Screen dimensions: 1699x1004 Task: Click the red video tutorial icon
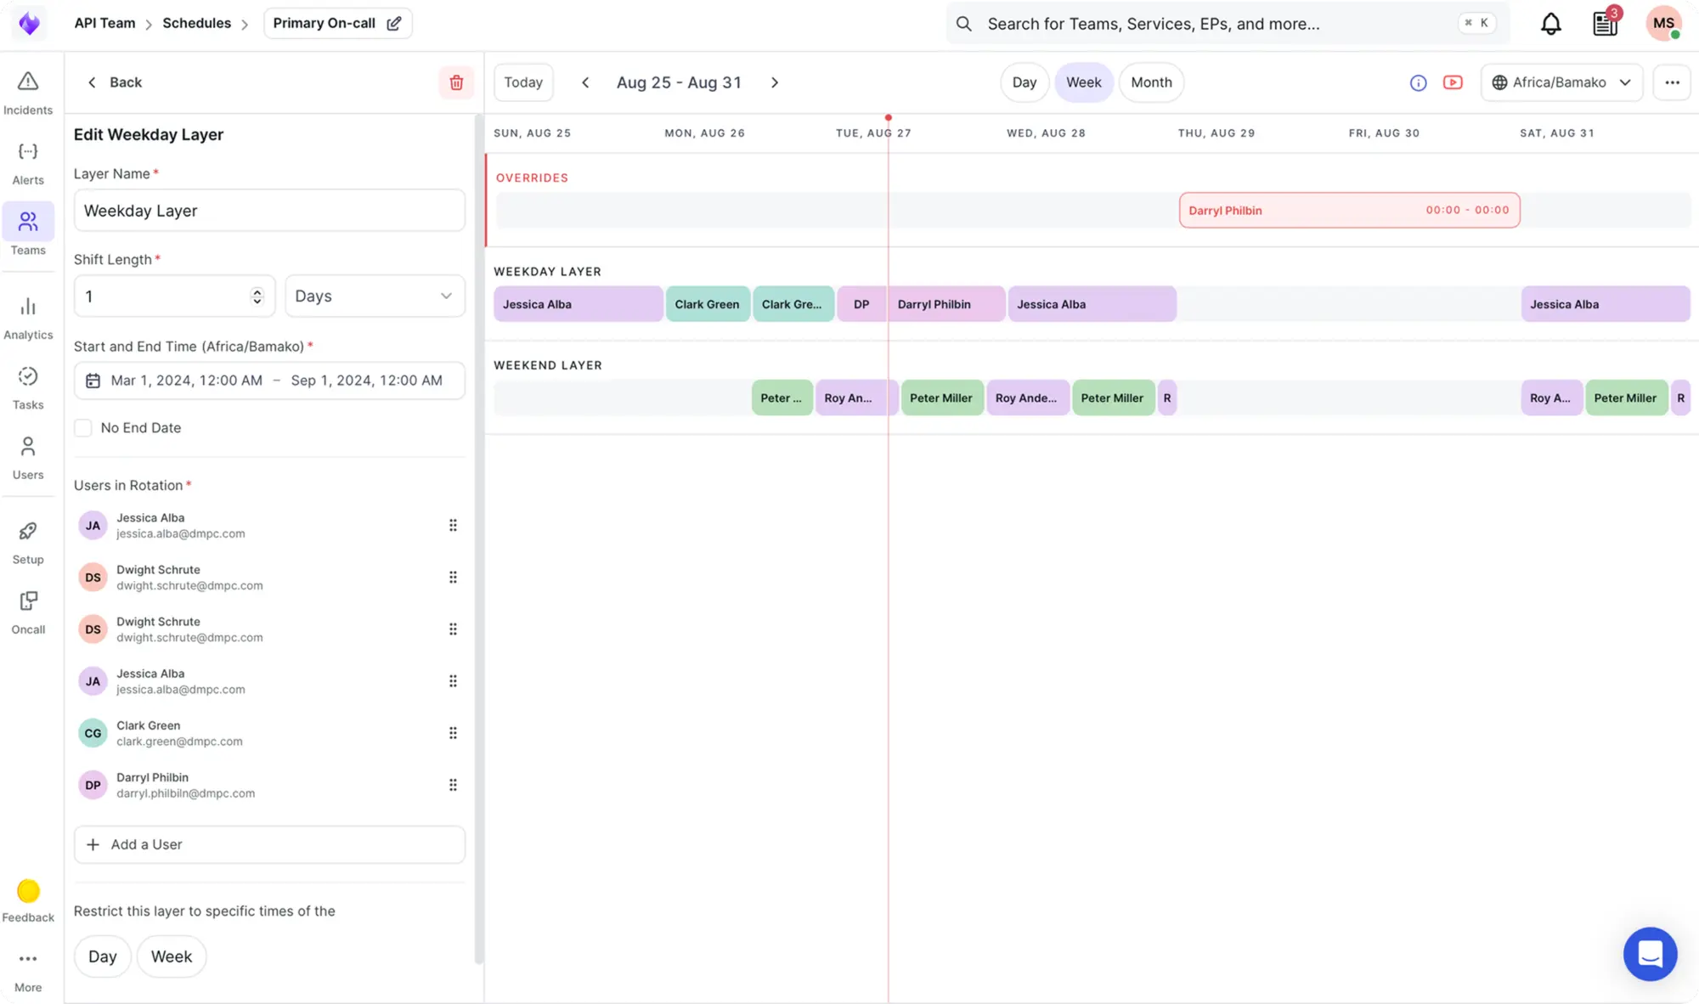(x=1453, y=82)
